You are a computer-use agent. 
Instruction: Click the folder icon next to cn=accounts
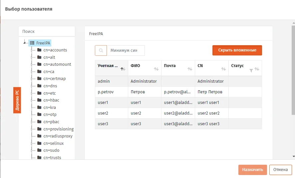[39, 50]
